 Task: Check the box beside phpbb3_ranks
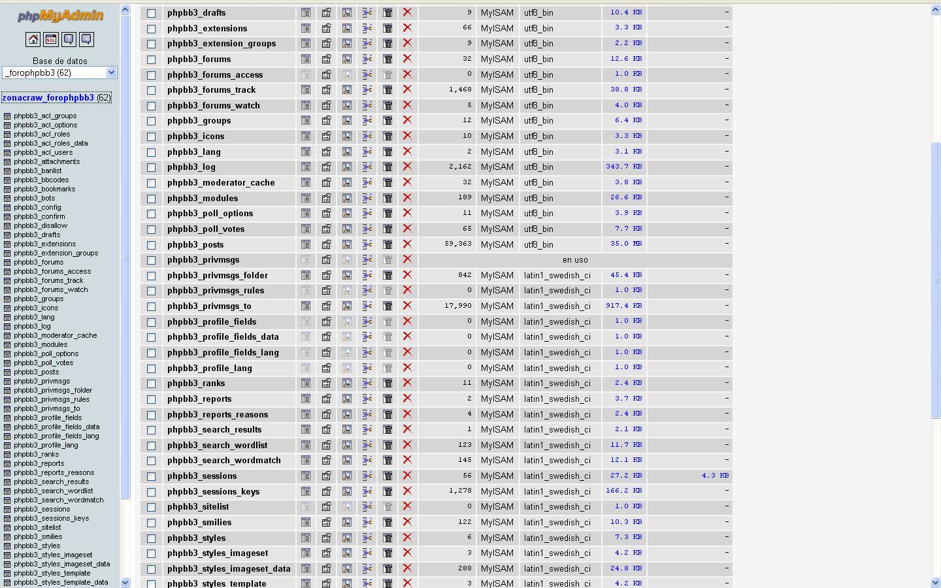152,384
